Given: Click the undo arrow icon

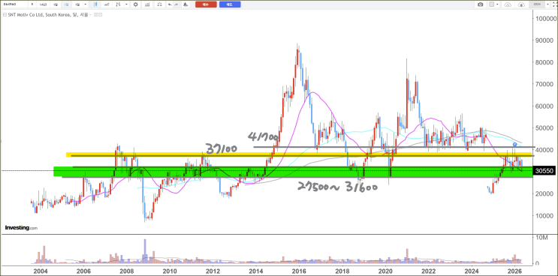Looking at the screenshot, I should (170, 4).
